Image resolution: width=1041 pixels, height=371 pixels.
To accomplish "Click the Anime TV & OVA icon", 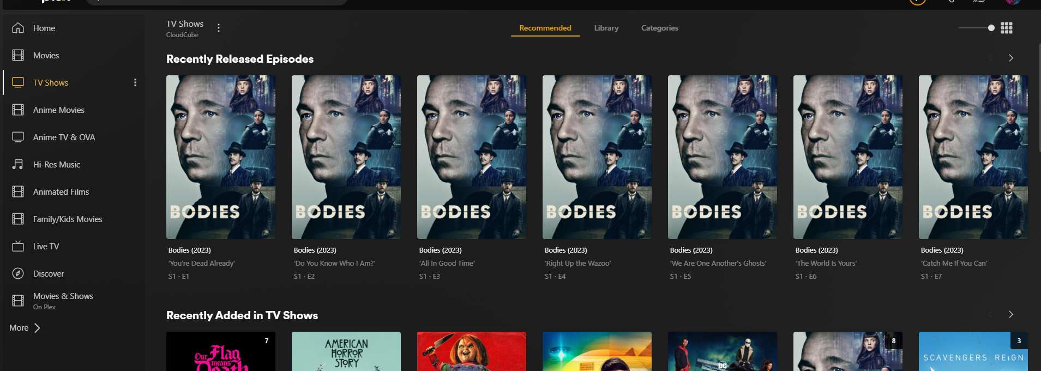I will [x=18, y=137].
